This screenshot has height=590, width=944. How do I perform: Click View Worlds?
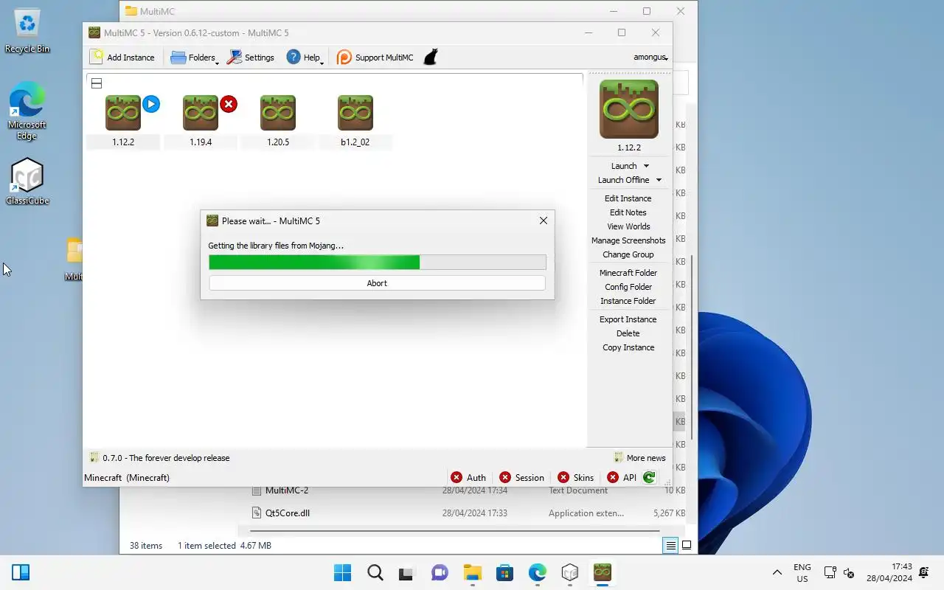[628, 226]
